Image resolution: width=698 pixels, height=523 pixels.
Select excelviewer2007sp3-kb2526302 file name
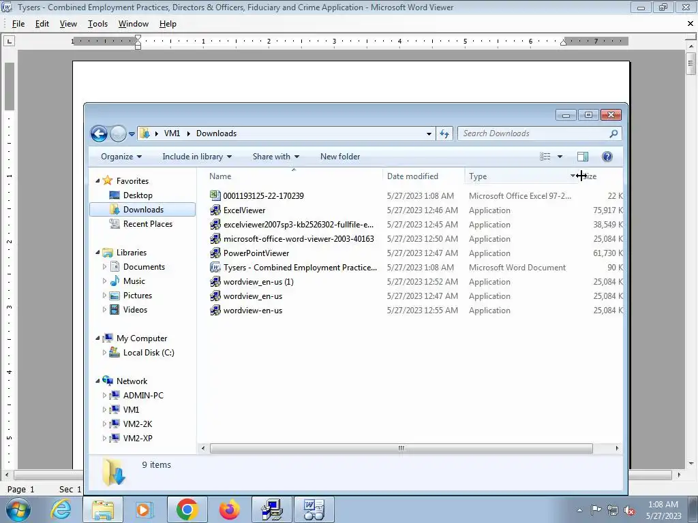(x=299, y=225)
